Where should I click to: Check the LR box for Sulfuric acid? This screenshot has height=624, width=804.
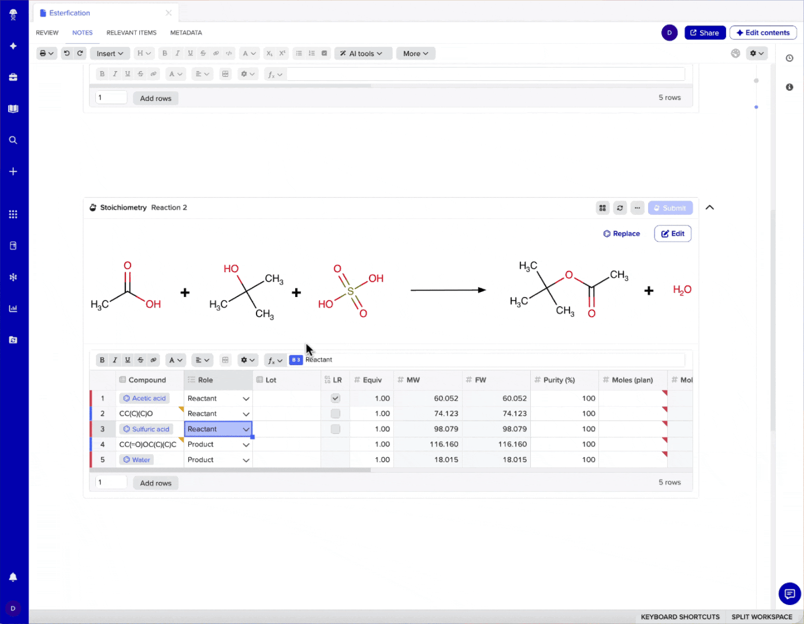[336, 429]
